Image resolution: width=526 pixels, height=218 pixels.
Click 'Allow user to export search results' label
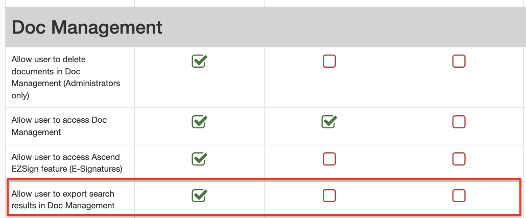(63, 200)
